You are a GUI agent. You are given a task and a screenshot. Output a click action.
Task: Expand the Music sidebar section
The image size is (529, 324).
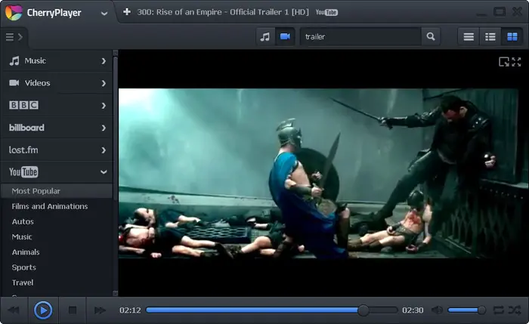[57, 61]
